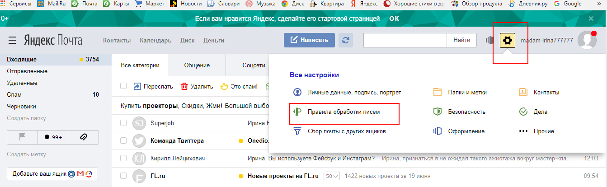This screenshot has width=607, height=187.
Task: Click the Безопасность shield icon
Action: pyautogui.click(x=437, y=112)
